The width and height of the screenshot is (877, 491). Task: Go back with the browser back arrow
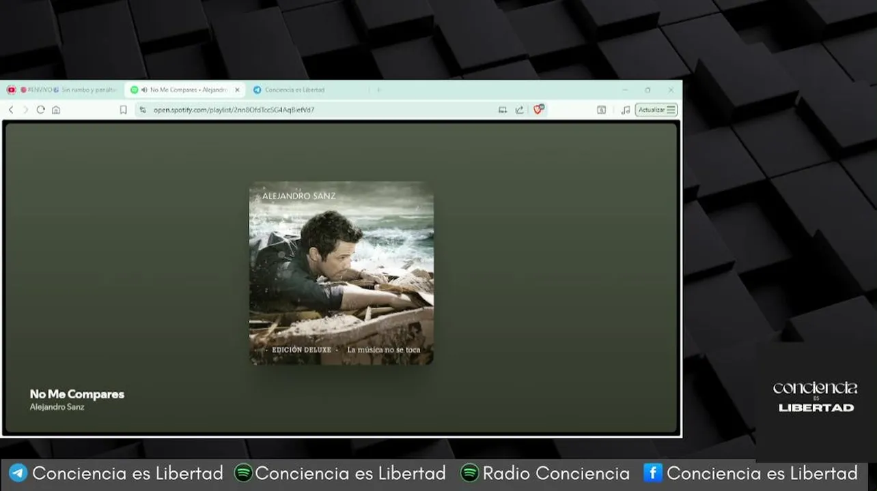coord(11,110)
